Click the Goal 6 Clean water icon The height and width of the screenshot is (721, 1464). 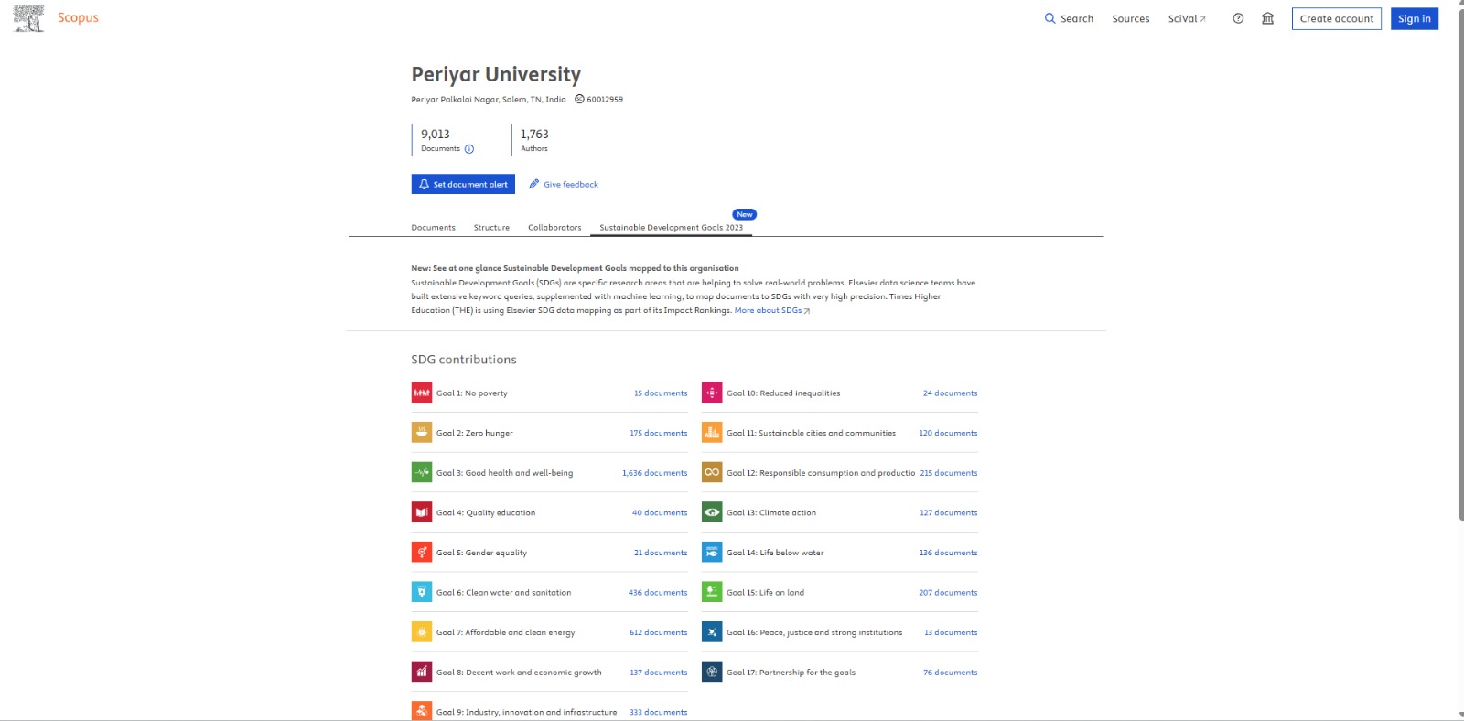point(421,593)
